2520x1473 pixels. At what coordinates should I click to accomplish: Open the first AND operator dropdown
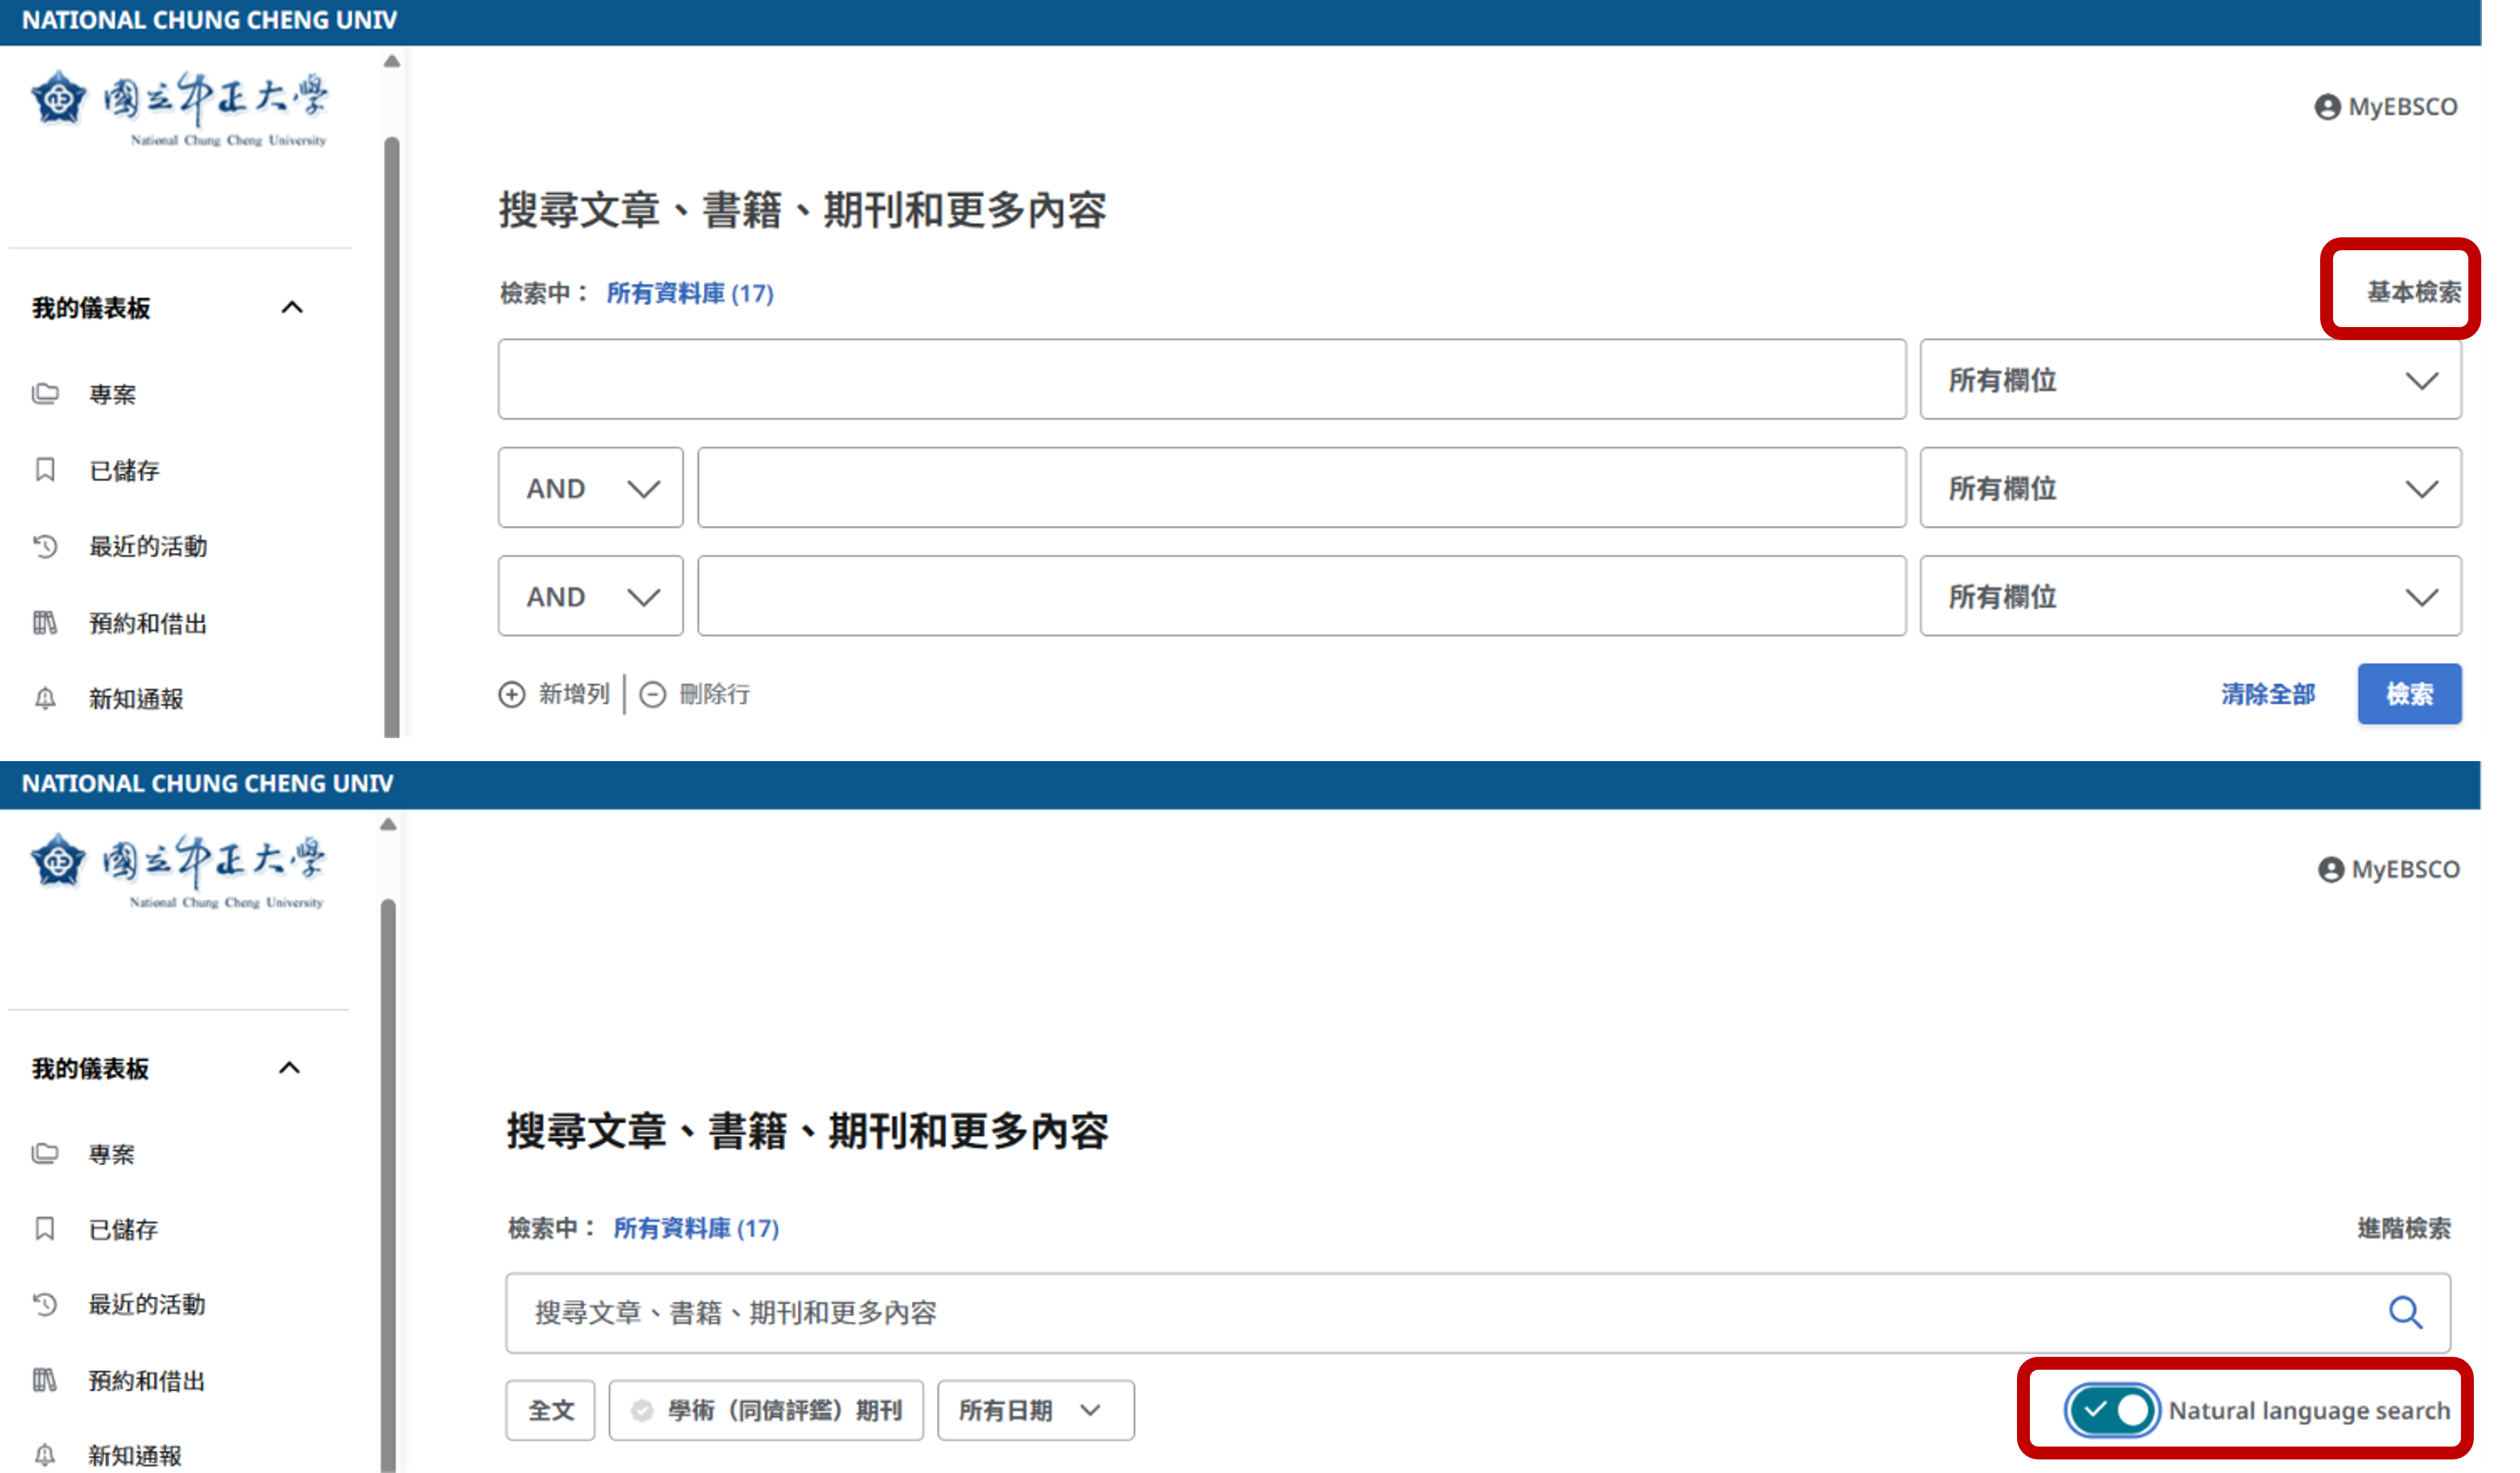[590, 488]
